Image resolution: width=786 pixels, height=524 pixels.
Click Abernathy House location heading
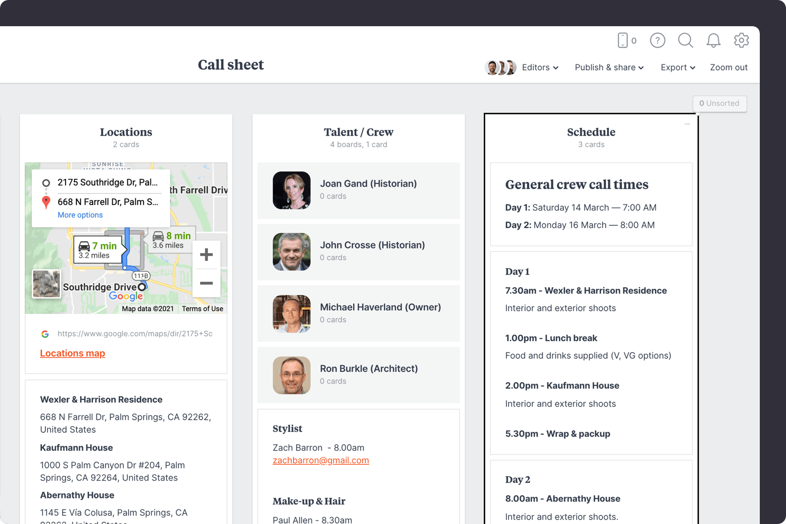pos(77,495)
